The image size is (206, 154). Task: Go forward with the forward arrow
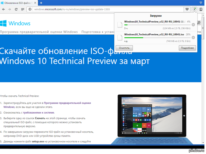pyautogui.click(x=10, y=9)
